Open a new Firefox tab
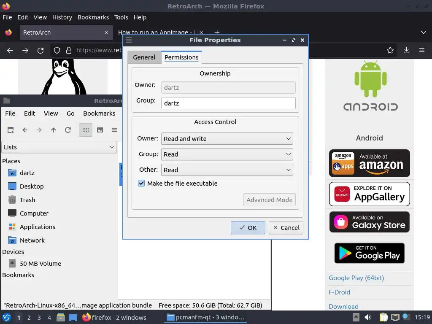The width and height of the screenshot is (432, 324). 217,32
